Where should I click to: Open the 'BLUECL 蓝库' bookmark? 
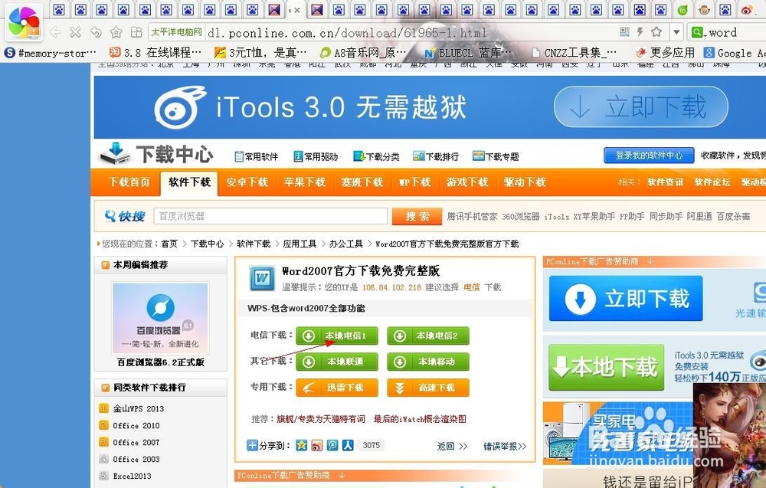coord(468,52)
